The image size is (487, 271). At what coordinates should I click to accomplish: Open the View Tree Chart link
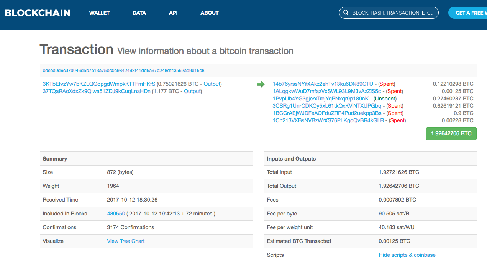pos(126,241)
